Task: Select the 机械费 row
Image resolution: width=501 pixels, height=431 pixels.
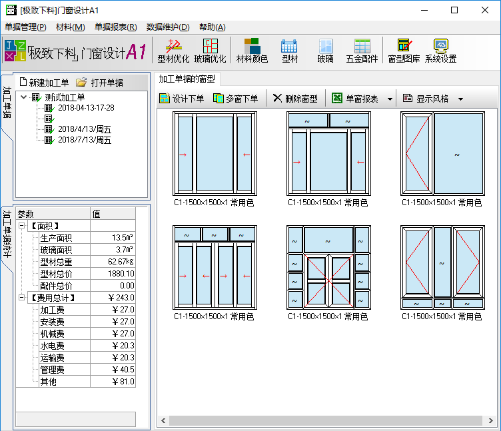Action: pos(87,333)
